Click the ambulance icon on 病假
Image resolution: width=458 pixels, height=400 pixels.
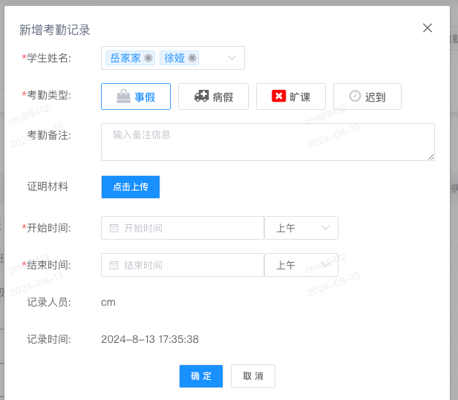click(202, 96)
